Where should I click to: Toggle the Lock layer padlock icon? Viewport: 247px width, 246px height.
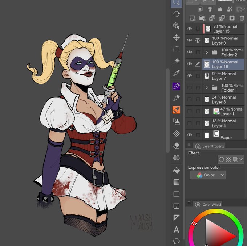click(x=220, y=9)
